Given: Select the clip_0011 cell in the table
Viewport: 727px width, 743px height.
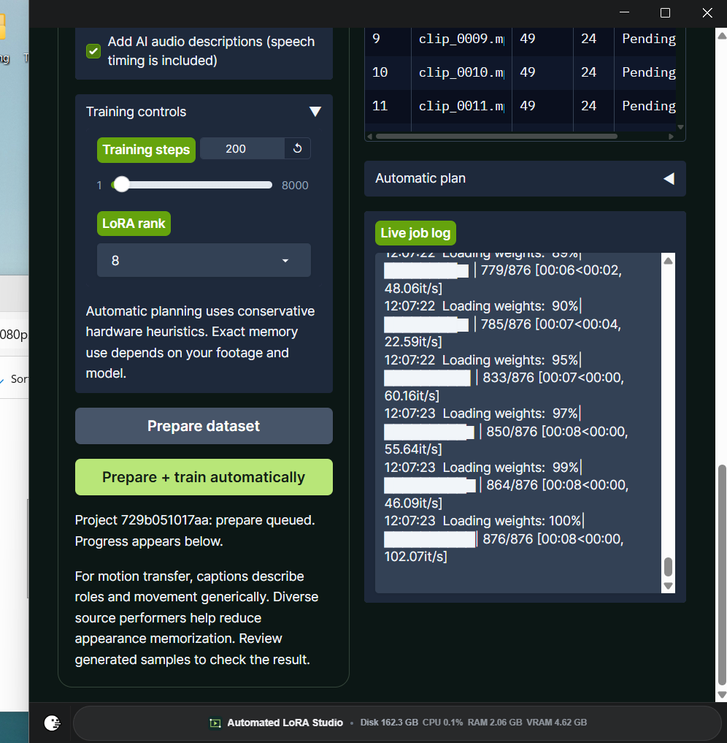Looking at the screenshot, I should (461, 106).
